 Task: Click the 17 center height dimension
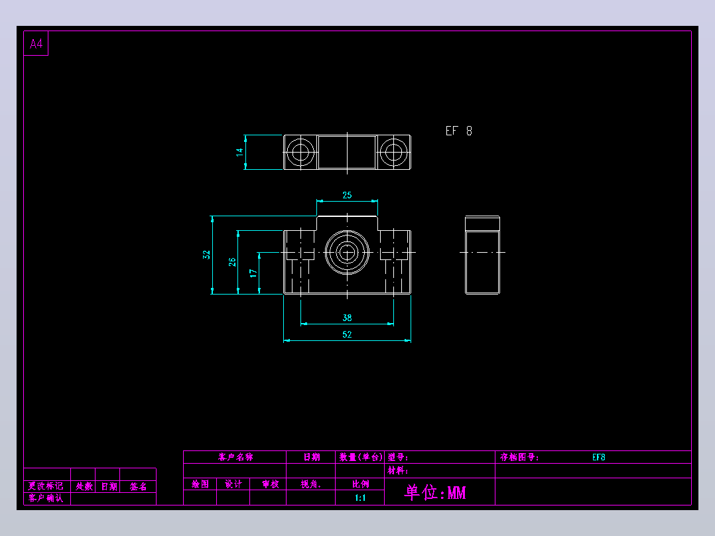tap(253, 273)
